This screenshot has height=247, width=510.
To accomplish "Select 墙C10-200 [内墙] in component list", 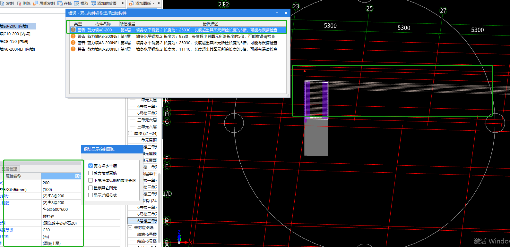I will (15, 34).
